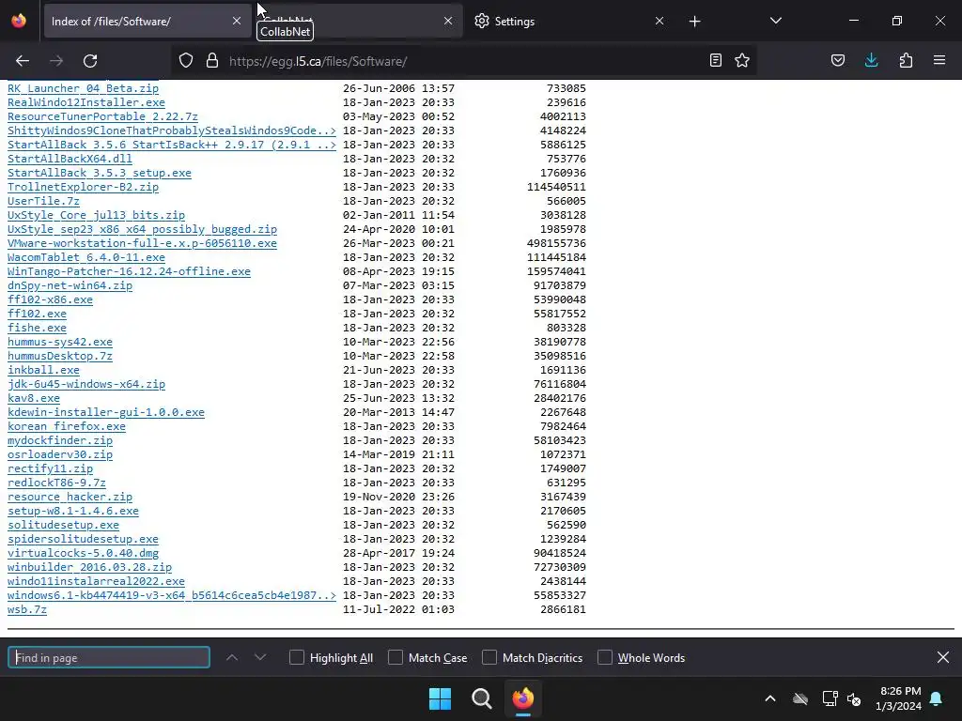Bookmark this page with star icon
The width and height of the screenshot is (962, 721).
pos(742,60)
